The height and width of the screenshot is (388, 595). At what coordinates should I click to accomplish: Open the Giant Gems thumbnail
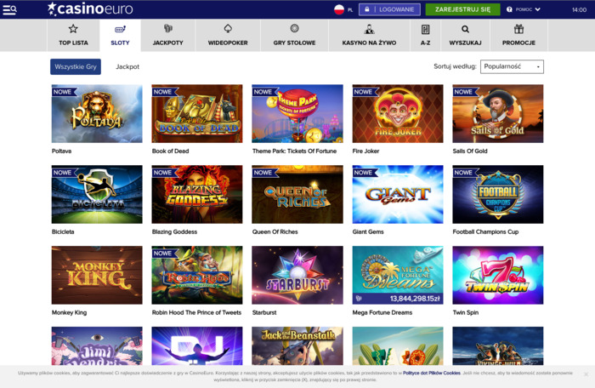click(398, 194)
